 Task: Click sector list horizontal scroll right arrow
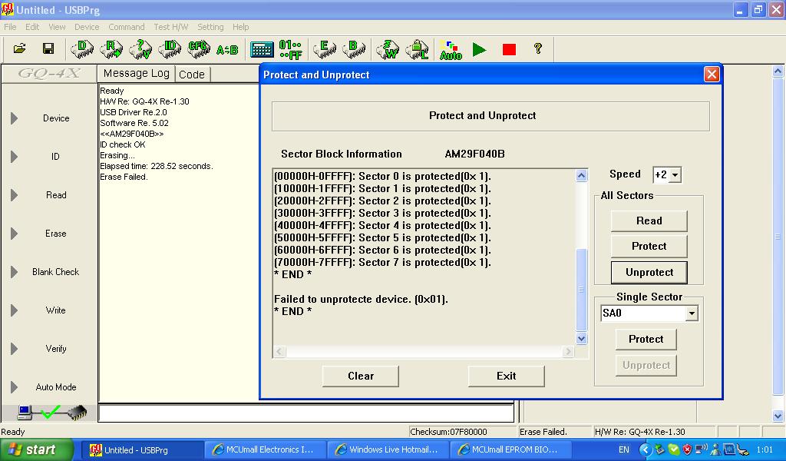point(568,352)
